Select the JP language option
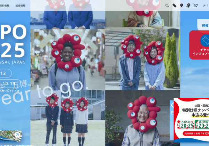 tap(204, 6)
